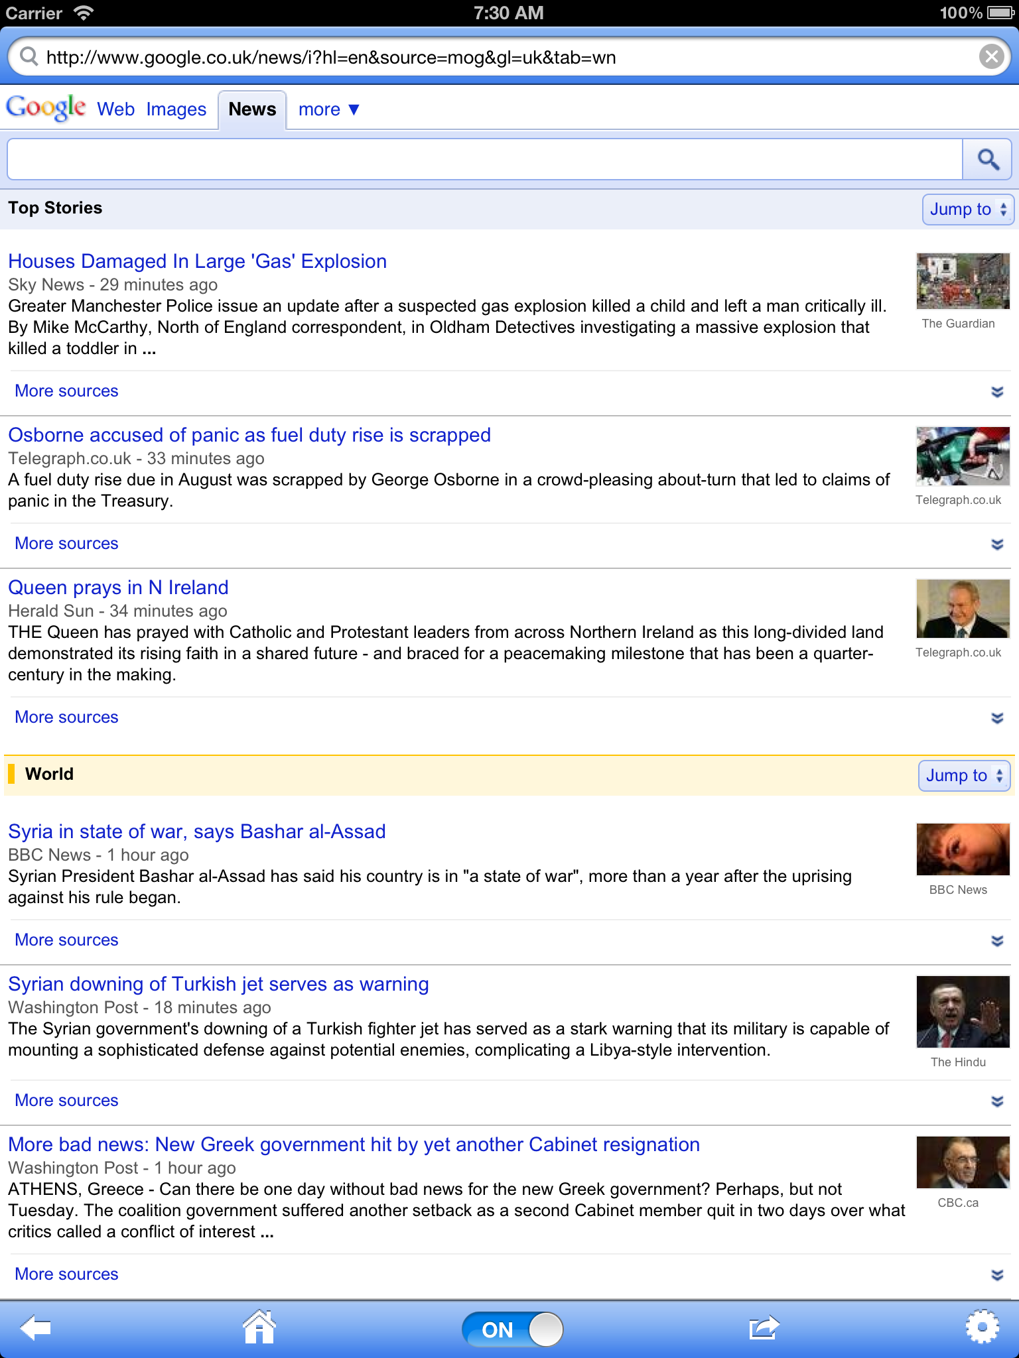Image resolution: width=1019 pixels, height=1358 pixels.
Task: Click the Google logo
Action: click(x=46, y=108)
